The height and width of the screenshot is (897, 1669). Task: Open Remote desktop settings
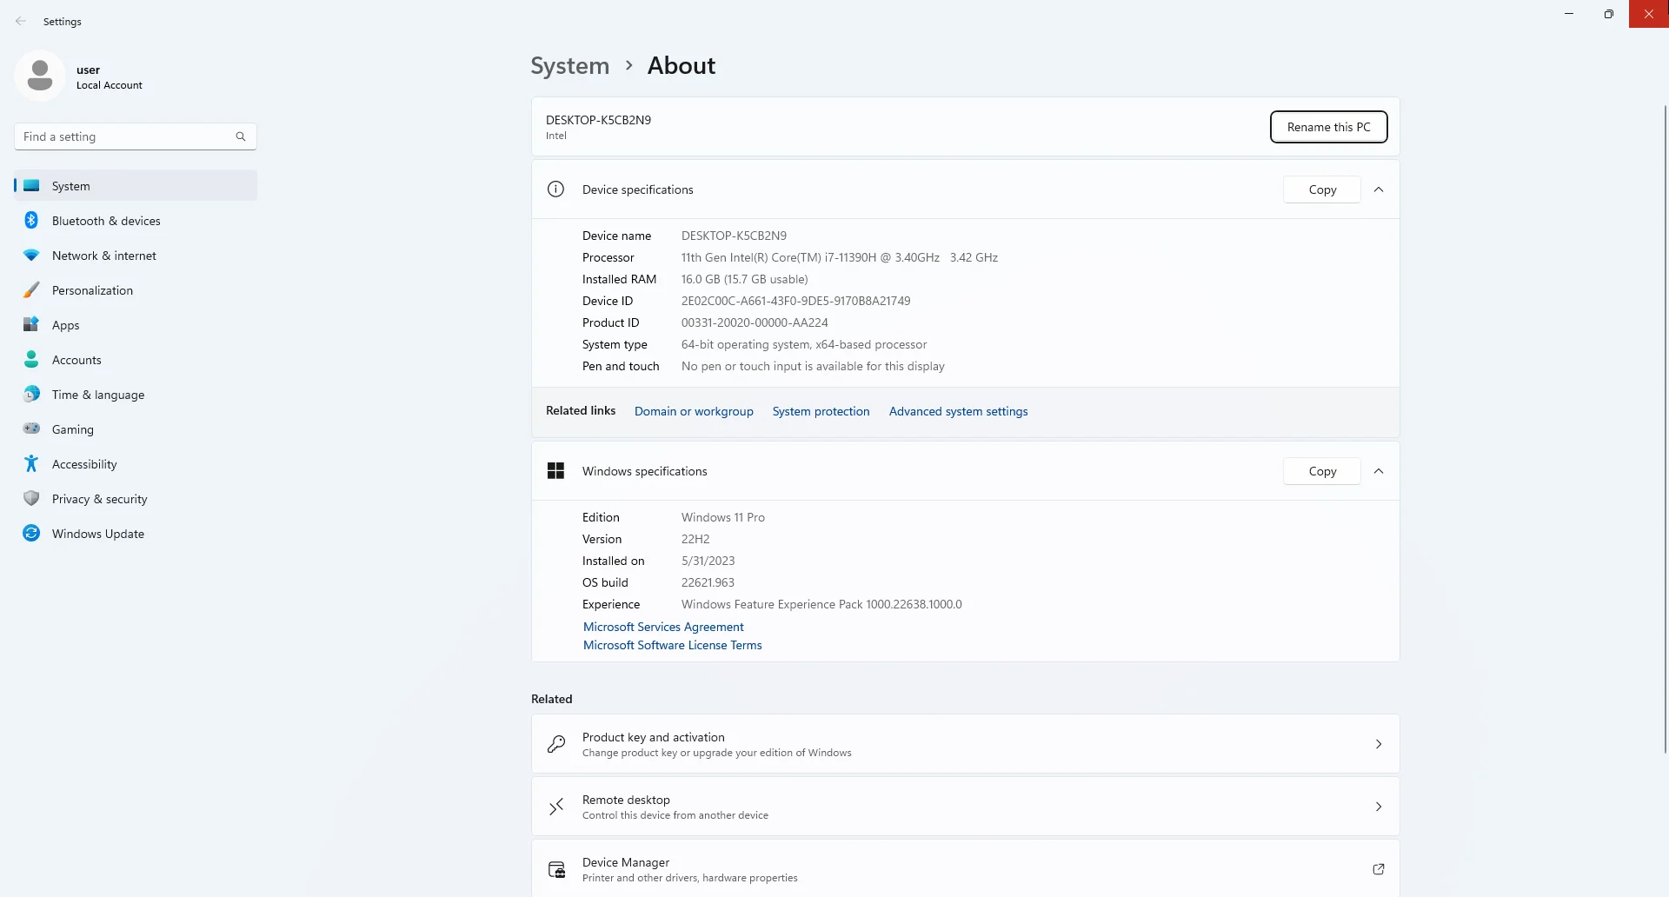(x=965, y=807)
